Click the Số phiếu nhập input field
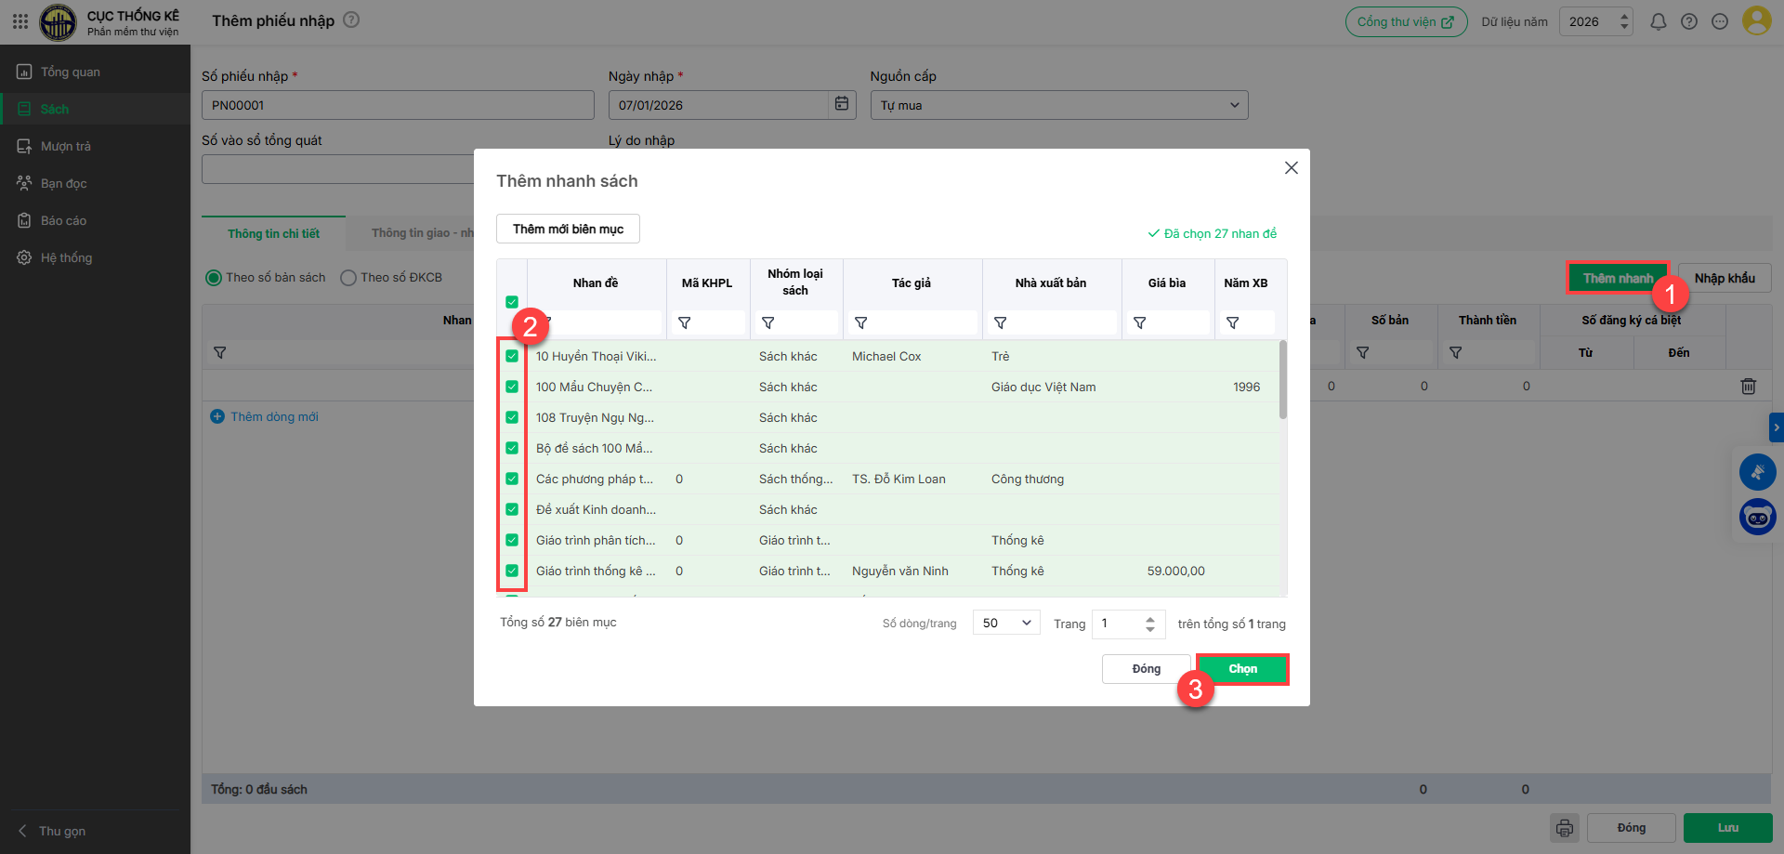1784x854 pixels. [398, 105]
